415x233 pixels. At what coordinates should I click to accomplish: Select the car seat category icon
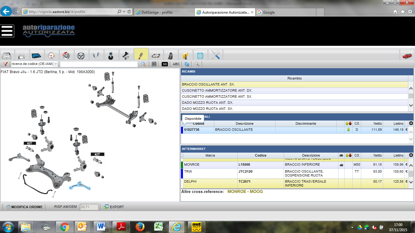(171, 56)
